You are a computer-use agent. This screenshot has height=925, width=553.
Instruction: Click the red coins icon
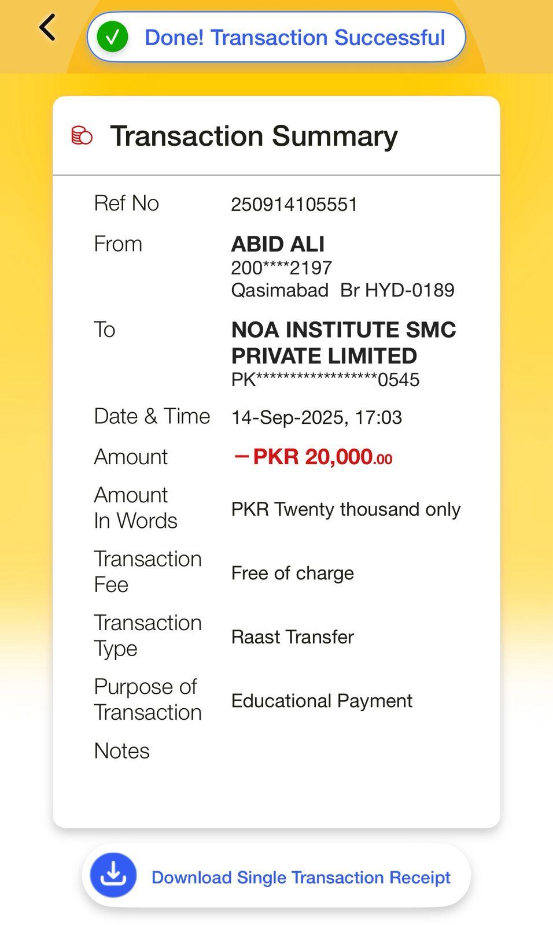coord(82,136)
